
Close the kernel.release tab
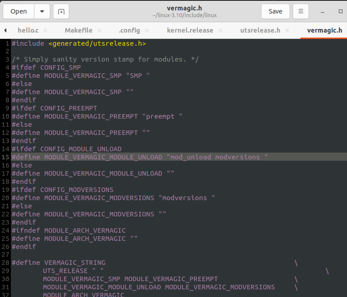(x=221, y=30)
